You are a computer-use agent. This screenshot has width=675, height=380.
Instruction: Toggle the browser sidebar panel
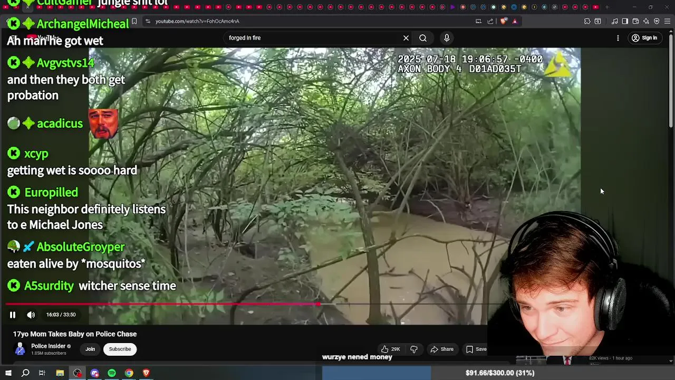tap(625, 21)
